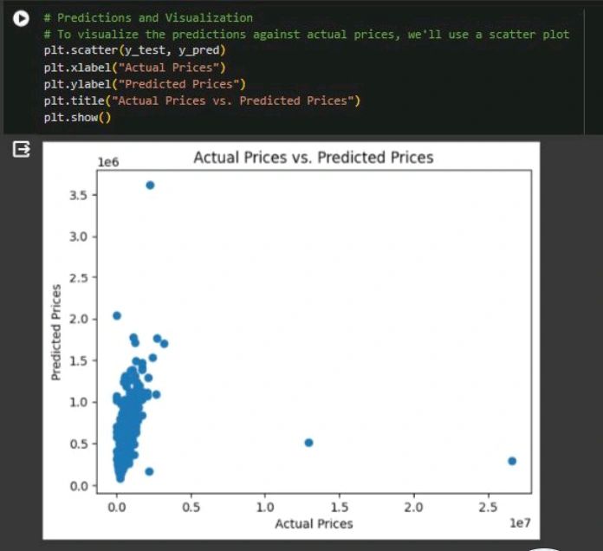603x551 pixels.
Task: Click the x-axis label "Actual Prices"
Action: pos(314,523)
